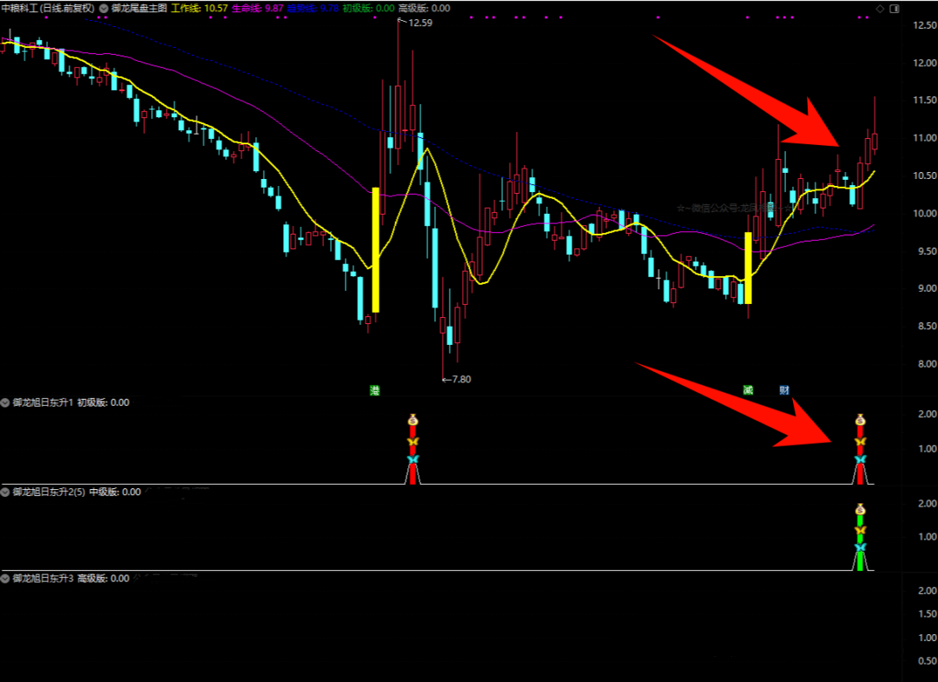Click the money bag on rightmost red signal
This screenshot has height=682, width=938.
click(x=860, y=420)
